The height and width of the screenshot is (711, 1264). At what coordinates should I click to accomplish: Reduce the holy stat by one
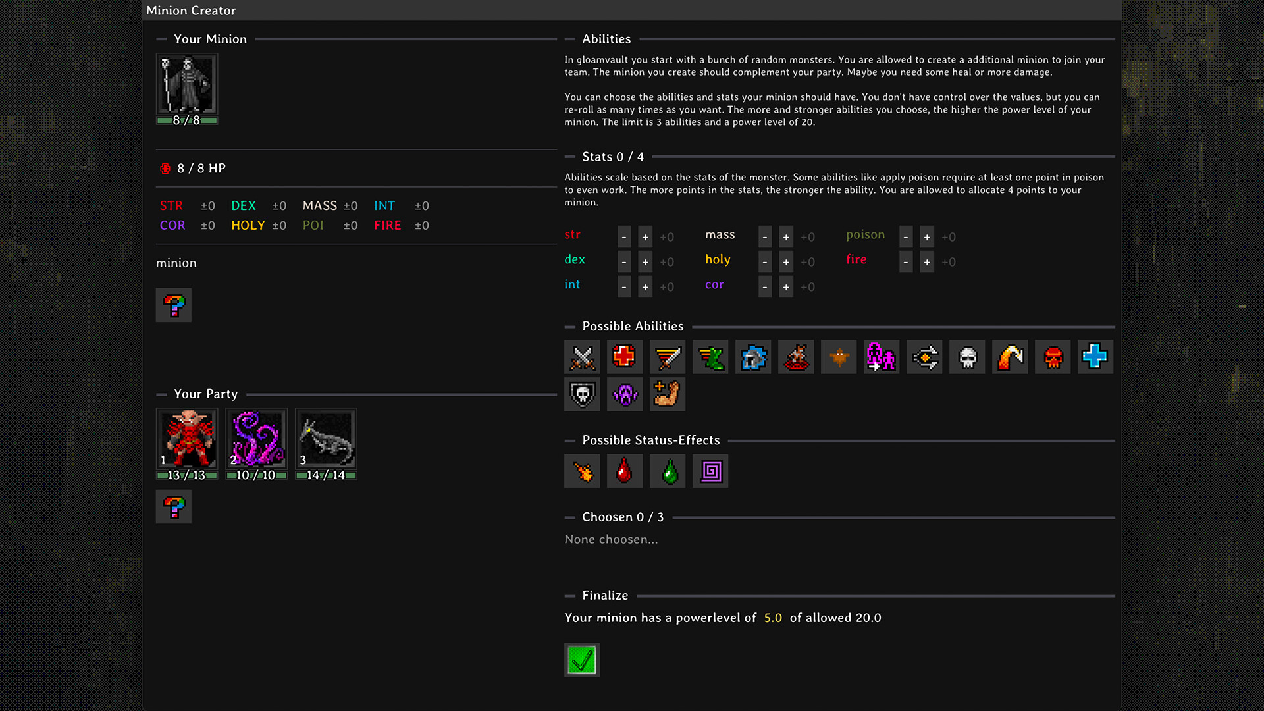tap(764, 261)
